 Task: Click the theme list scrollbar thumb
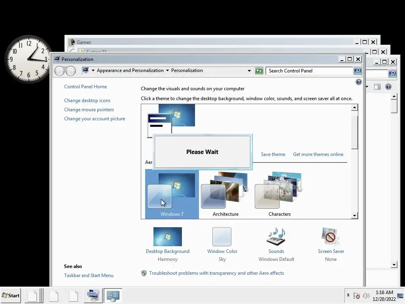point(354,132)
